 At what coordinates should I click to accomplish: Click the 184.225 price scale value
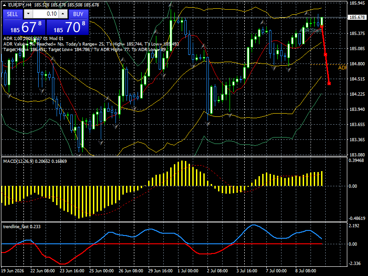click(357, 94)
